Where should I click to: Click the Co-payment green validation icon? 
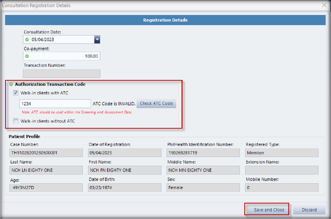point(27,56)
